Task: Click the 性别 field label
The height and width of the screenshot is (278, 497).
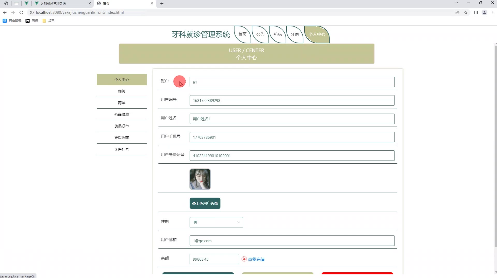Action: click(x=165, y=221)
